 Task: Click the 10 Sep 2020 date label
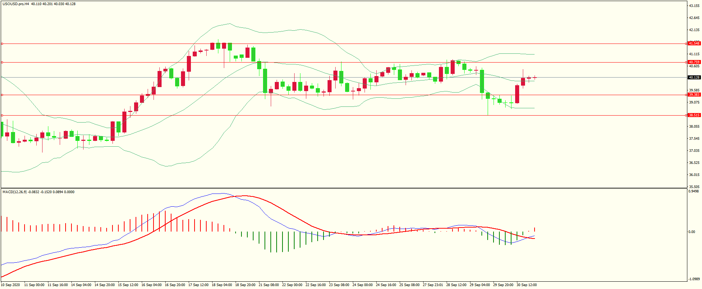(11, 285)
